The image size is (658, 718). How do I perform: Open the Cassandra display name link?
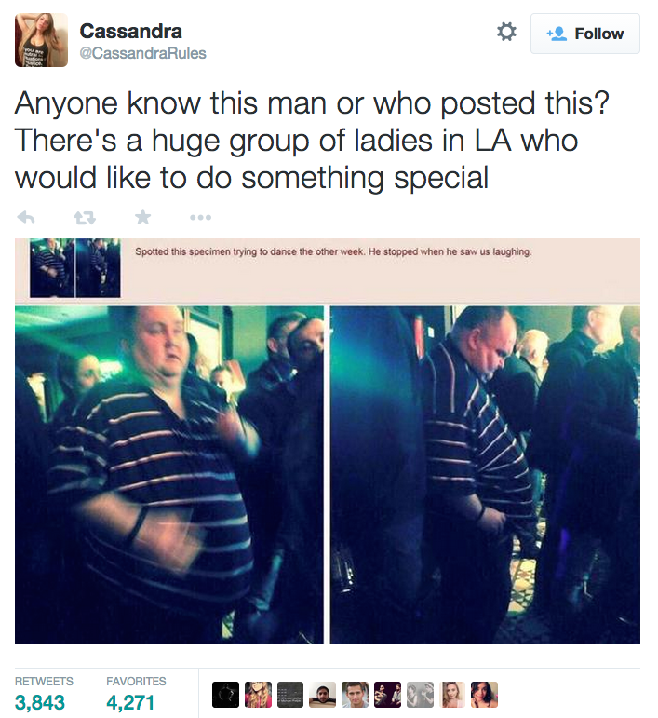click(131, 31)
